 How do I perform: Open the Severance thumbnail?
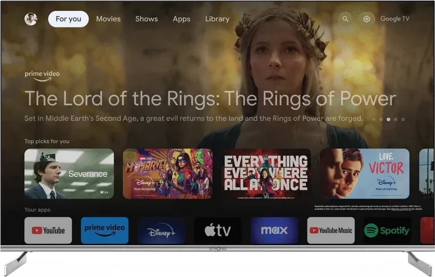point(69,174)
